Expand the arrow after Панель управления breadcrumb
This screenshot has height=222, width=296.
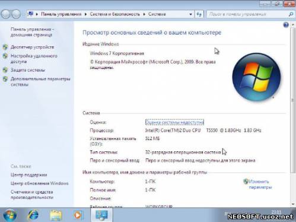click(x=85, y=14)
